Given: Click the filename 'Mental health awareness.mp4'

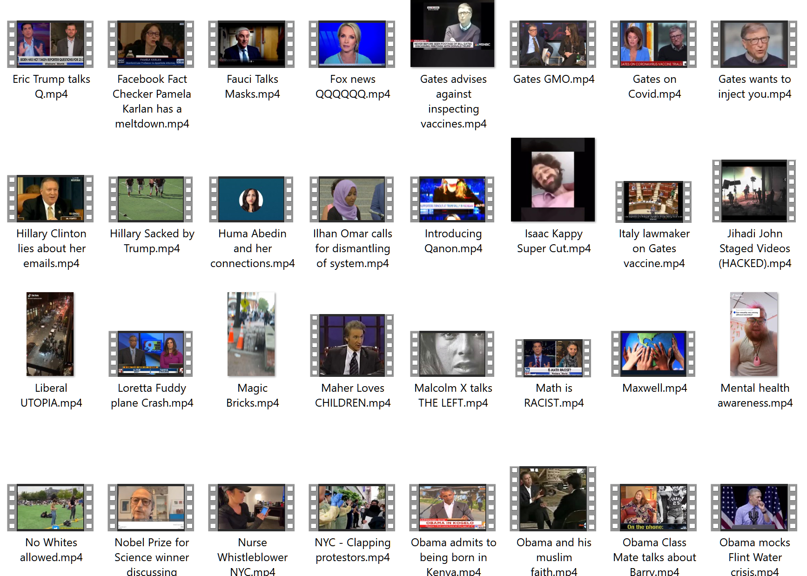Looking at the screenshot, I should [755, 395].
